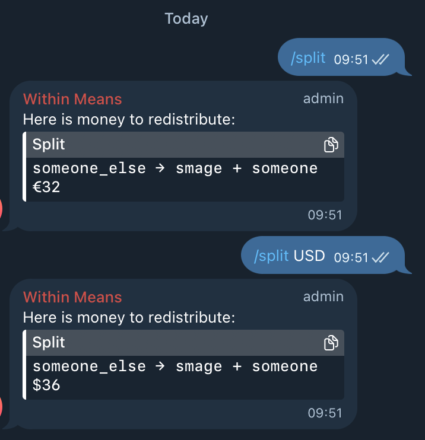Click the admin label on the second reply
Image resolution: width=425 pixels, height=440 pixels.
click(x=323, y=296)
